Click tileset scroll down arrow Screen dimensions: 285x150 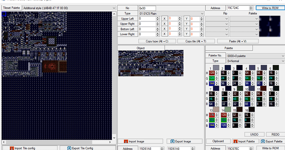coord(114,138)
